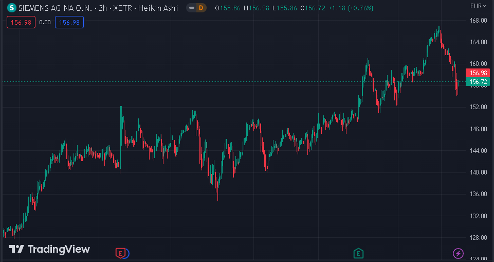Click the 148.00 price scale label
The image size is (494, 262).
pos(478,129)
